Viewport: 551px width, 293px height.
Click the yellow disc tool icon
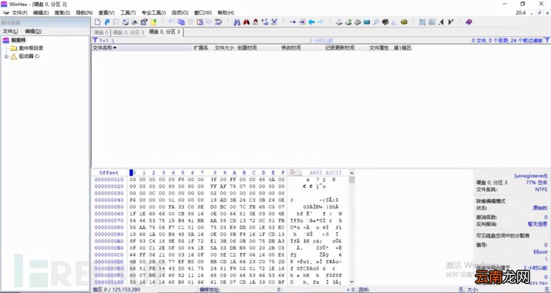pos(404,22)
